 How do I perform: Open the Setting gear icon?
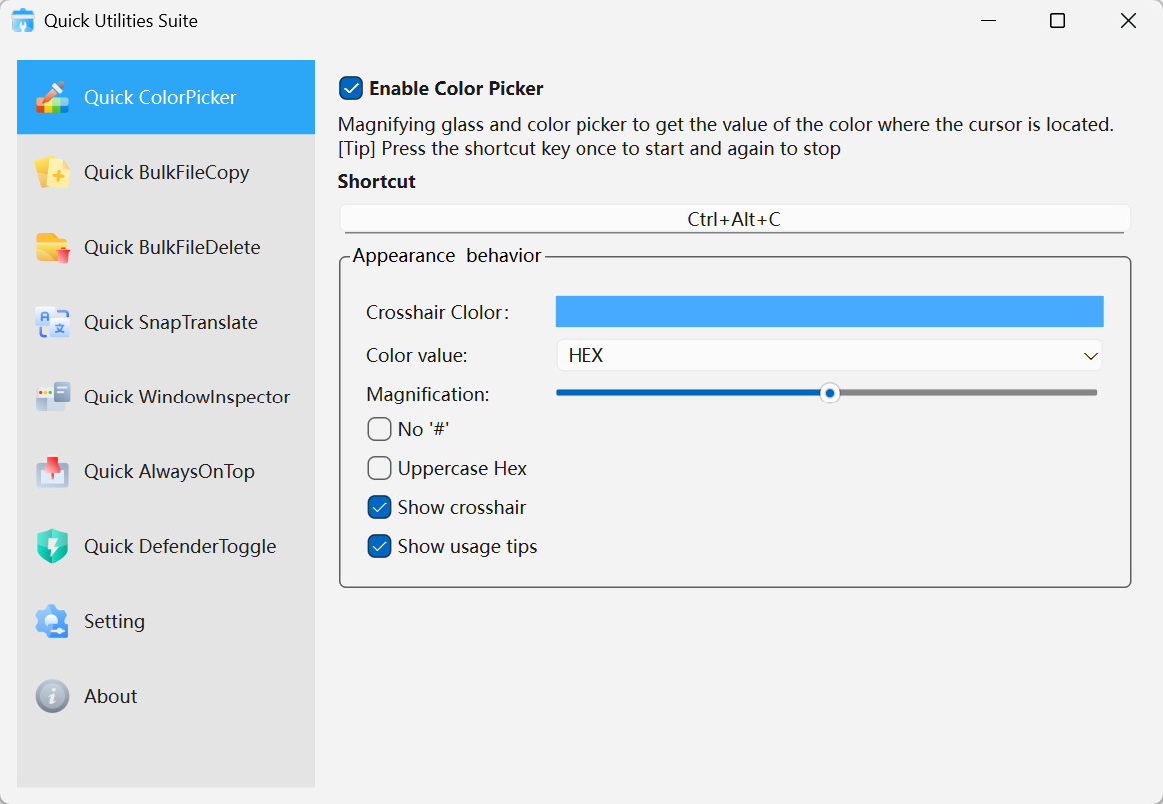(51, 621)
